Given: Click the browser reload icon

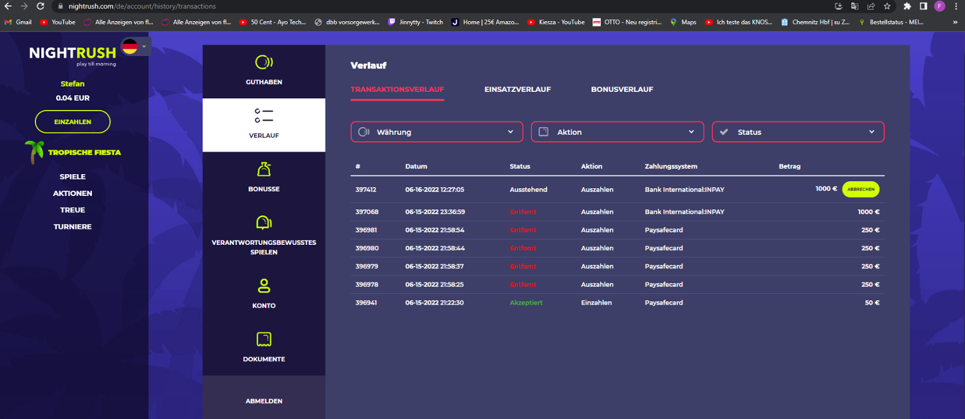Looking at the screenshot, I should [x=41, y=6].
